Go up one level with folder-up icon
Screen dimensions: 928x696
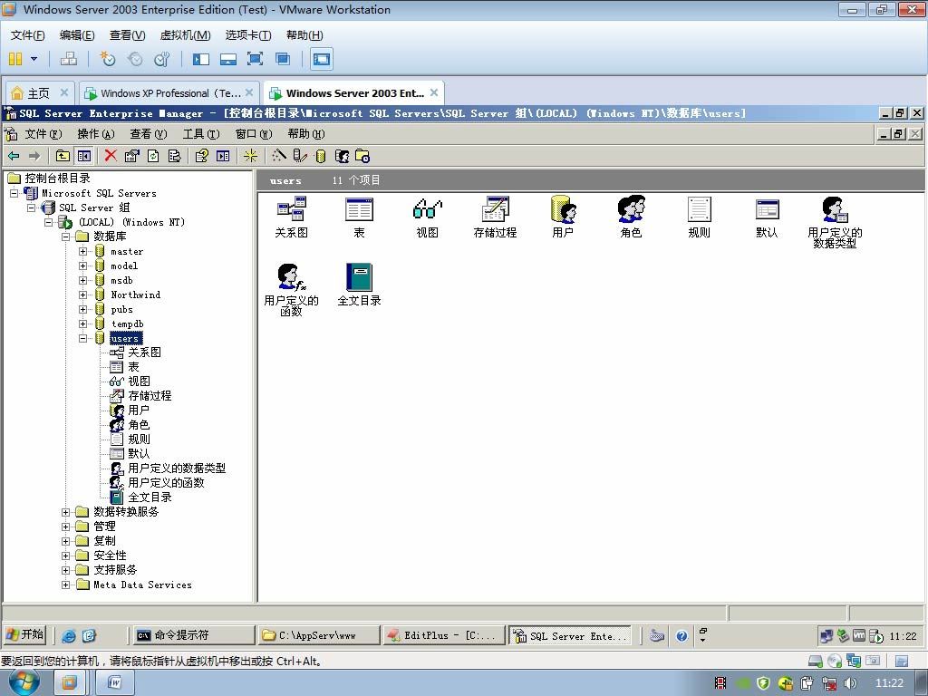click(x=63, y=156)
